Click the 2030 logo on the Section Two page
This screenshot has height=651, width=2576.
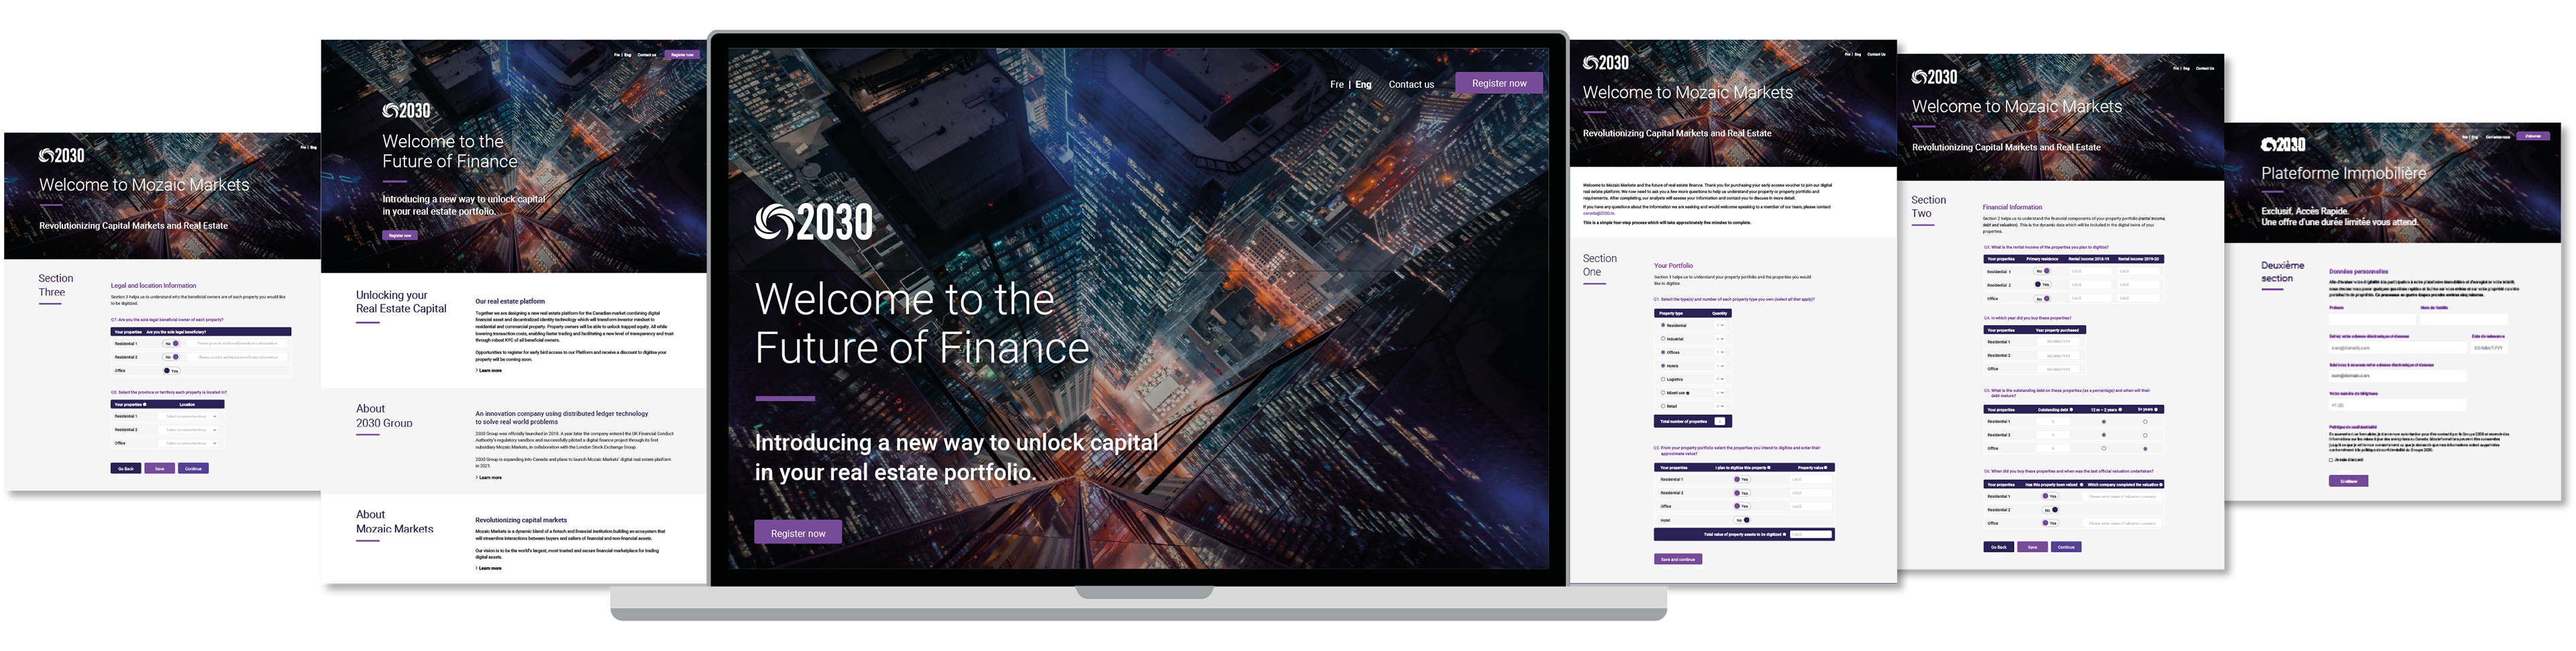click(x=1934, y=76)
